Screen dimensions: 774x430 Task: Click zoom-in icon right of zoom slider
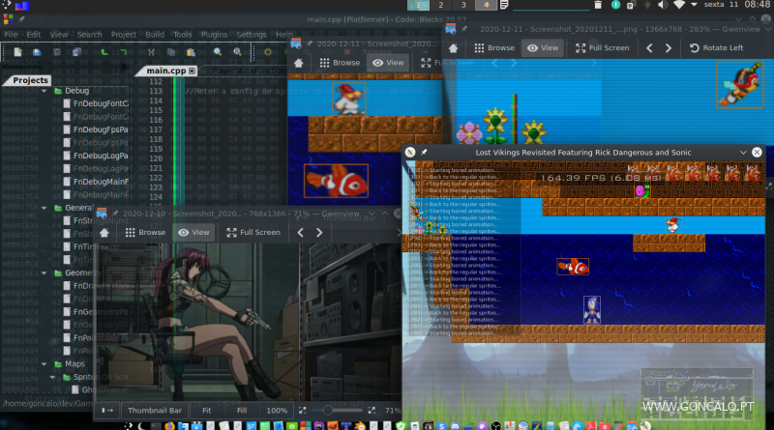tap(372, 411)
